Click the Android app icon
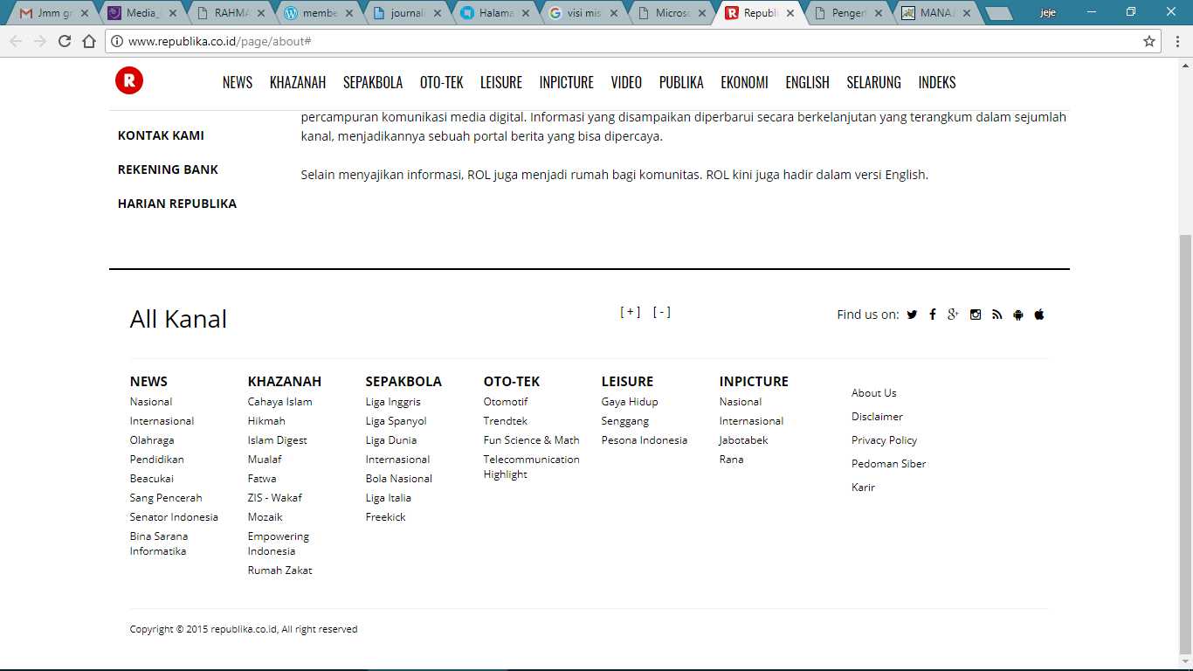The height and width of the screenshot is (671, 1193). 1017,315
